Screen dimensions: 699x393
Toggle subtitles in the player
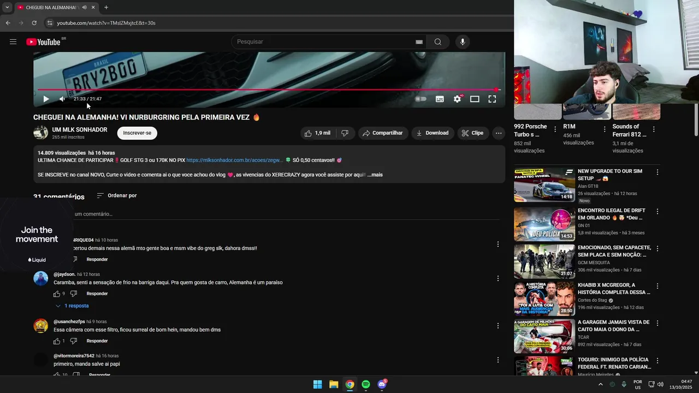point(440,99)
